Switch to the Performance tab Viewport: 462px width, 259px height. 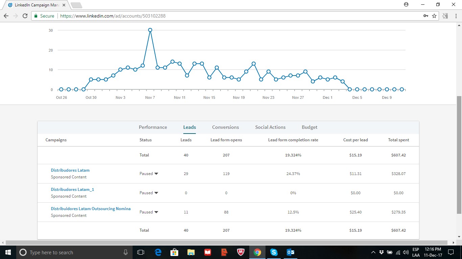[x=153, y=127]
